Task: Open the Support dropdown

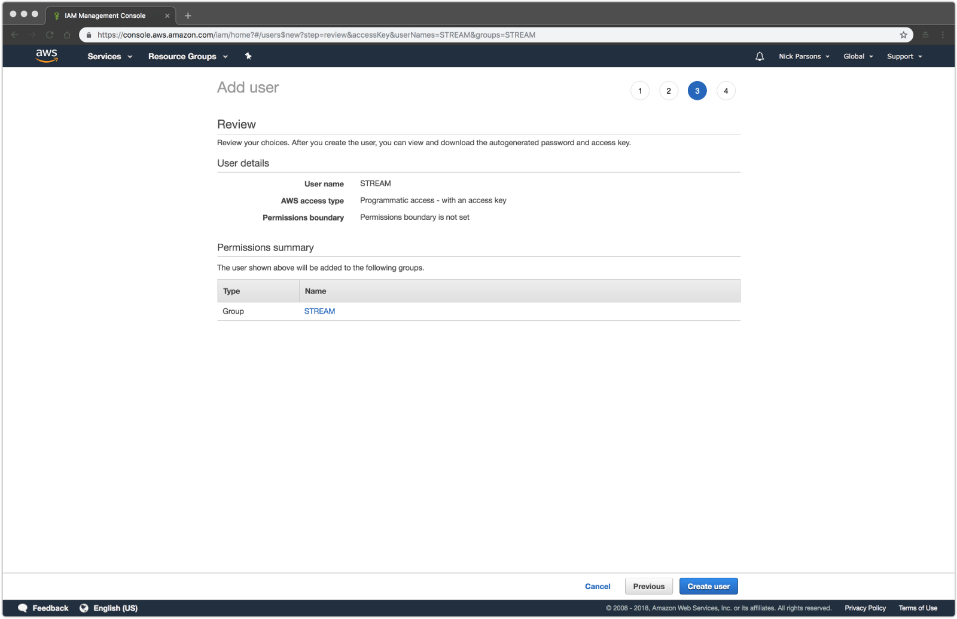Action: (904, 56)
